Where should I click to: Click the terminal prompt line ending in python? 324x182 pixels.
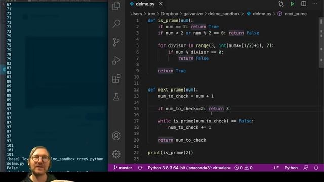[55, 159]
